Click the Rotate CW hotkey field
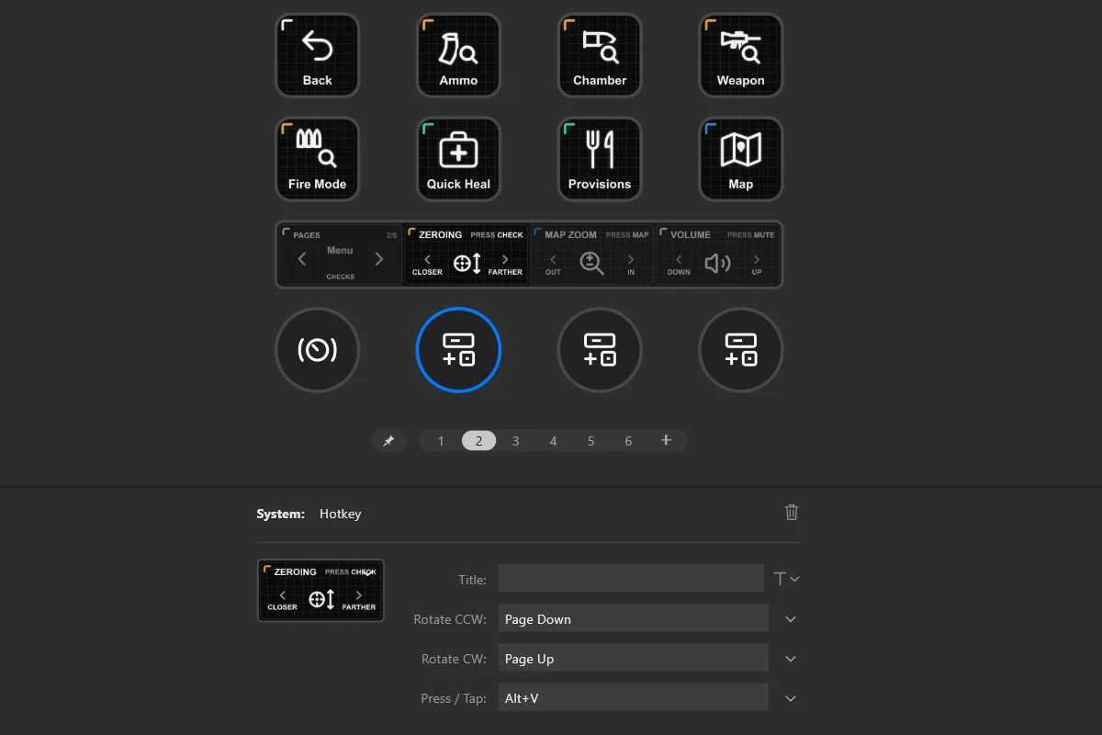The image size is (1102, 735). tap(634, 658)
